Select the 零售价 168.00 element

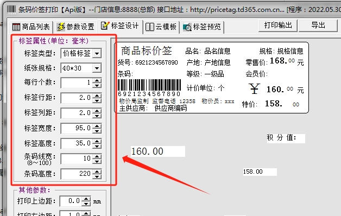tap(275, 62)
